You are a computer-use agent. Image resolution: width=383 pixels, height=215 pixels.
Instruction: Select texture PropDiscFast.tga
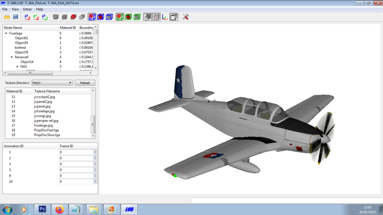[46, 130]
